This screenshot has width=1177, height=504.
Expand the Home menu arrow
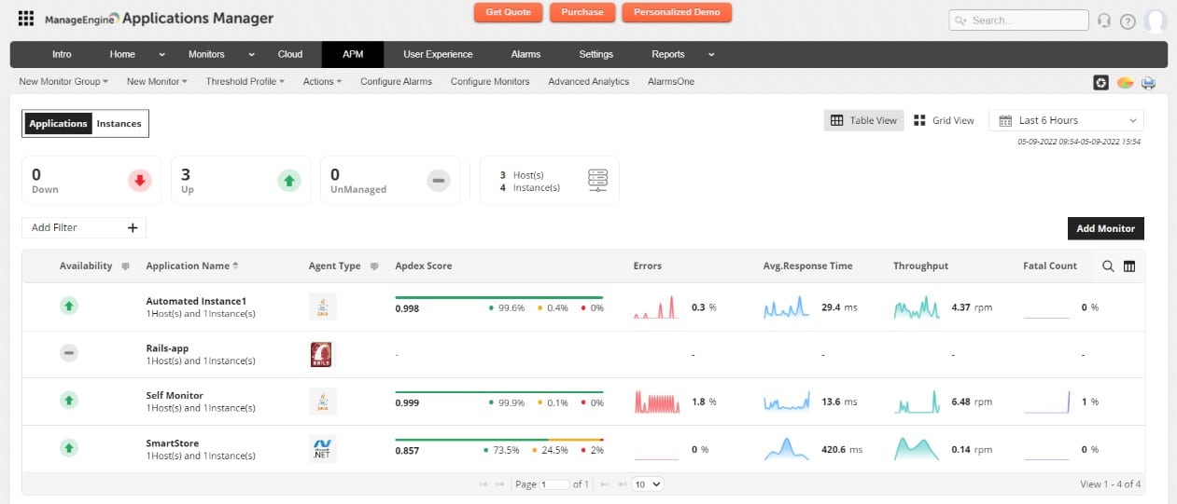pos(161,55)
